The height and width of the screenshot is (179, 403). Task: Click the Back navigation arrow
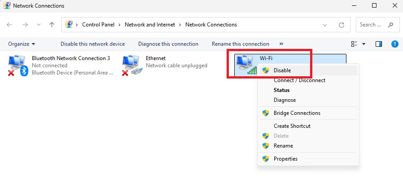(9, 25)
